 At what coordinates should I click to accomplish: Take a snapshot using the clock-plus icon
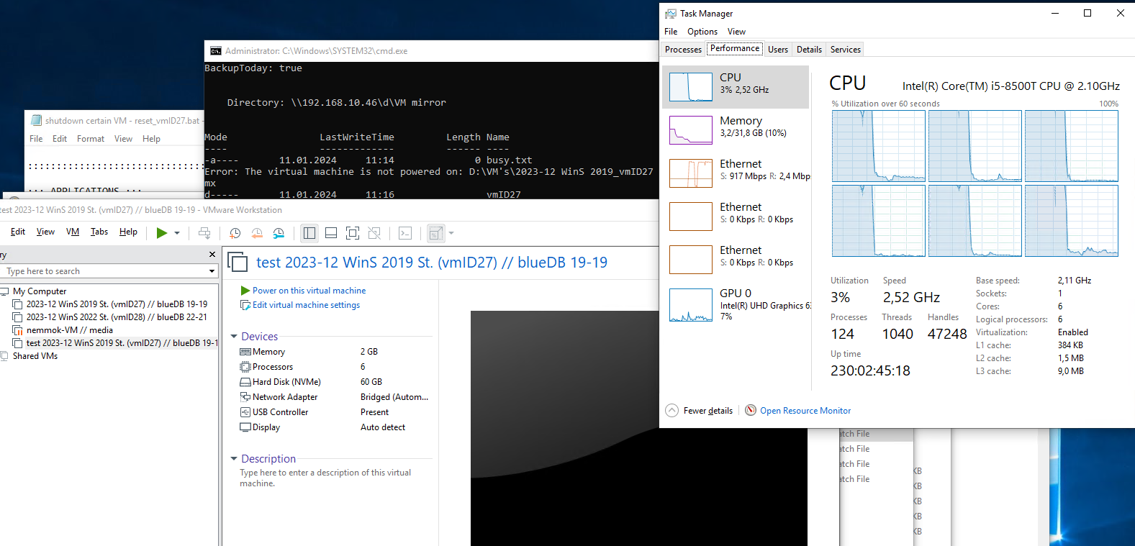click(235, 233)
